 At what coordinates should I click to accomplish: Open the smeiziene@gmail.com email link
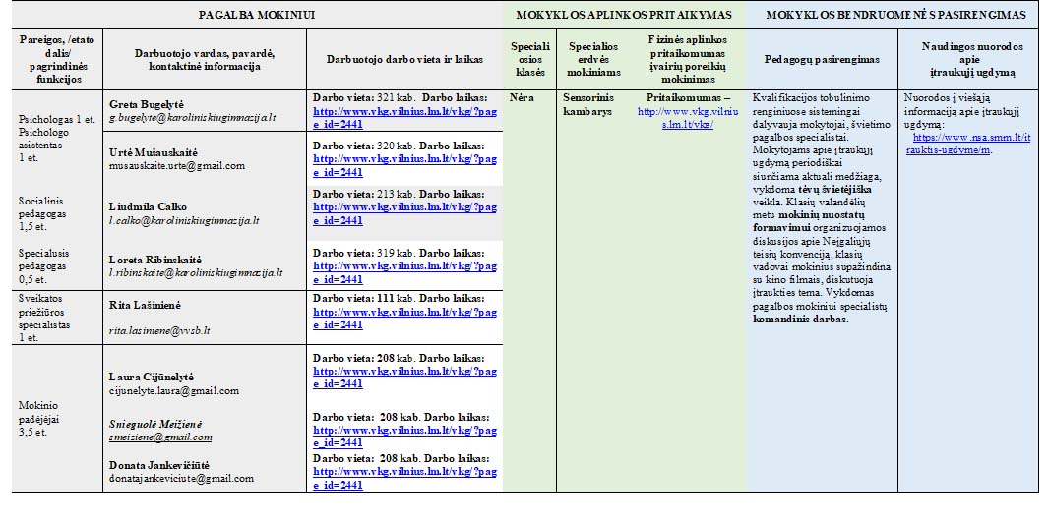pos(159,437)
